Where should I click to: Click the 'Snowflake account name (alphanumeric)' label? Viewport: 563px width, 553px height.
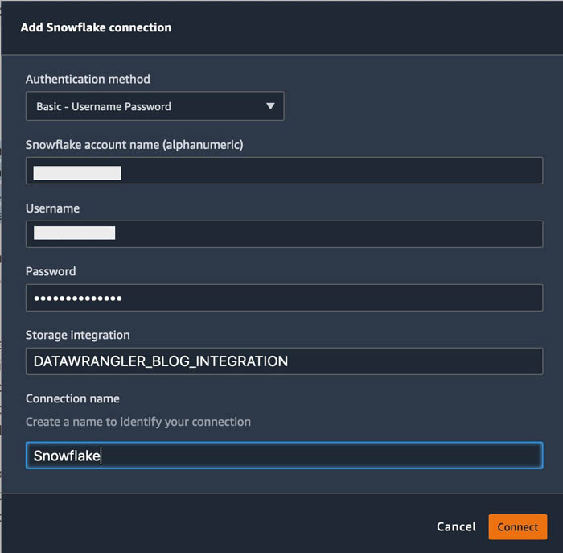134,145
